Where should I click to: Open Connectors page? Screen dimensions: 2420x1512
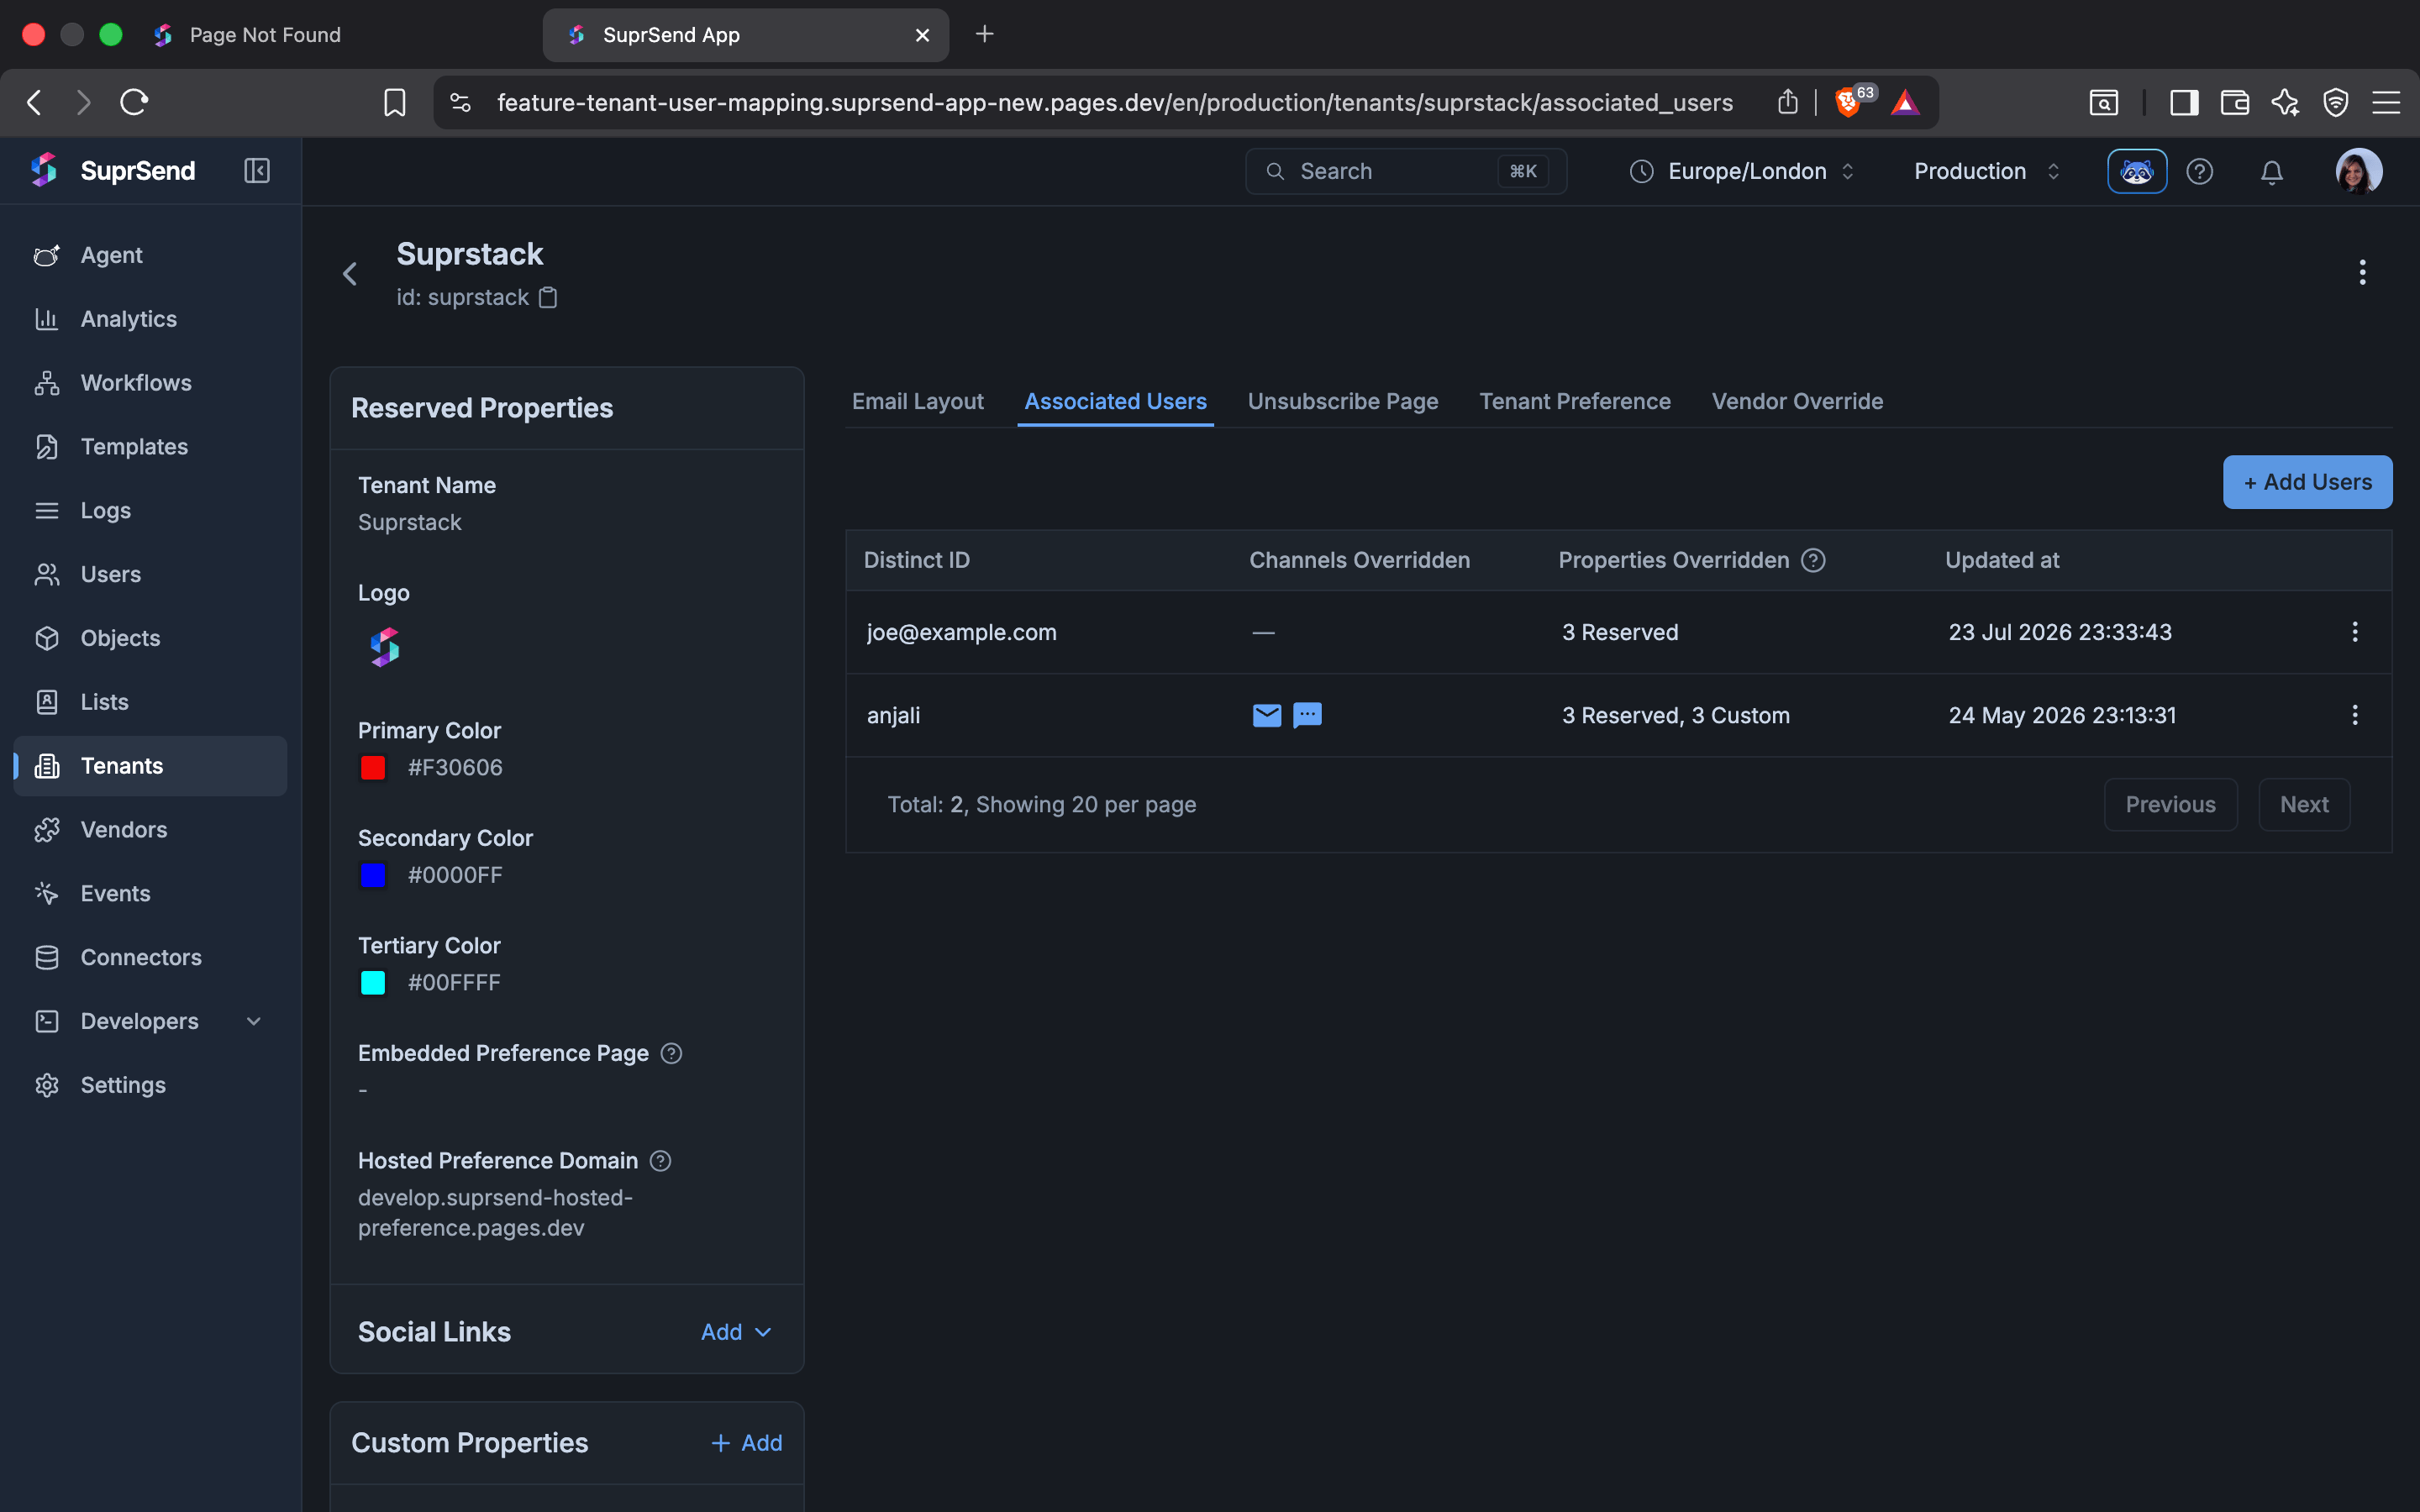150,958
